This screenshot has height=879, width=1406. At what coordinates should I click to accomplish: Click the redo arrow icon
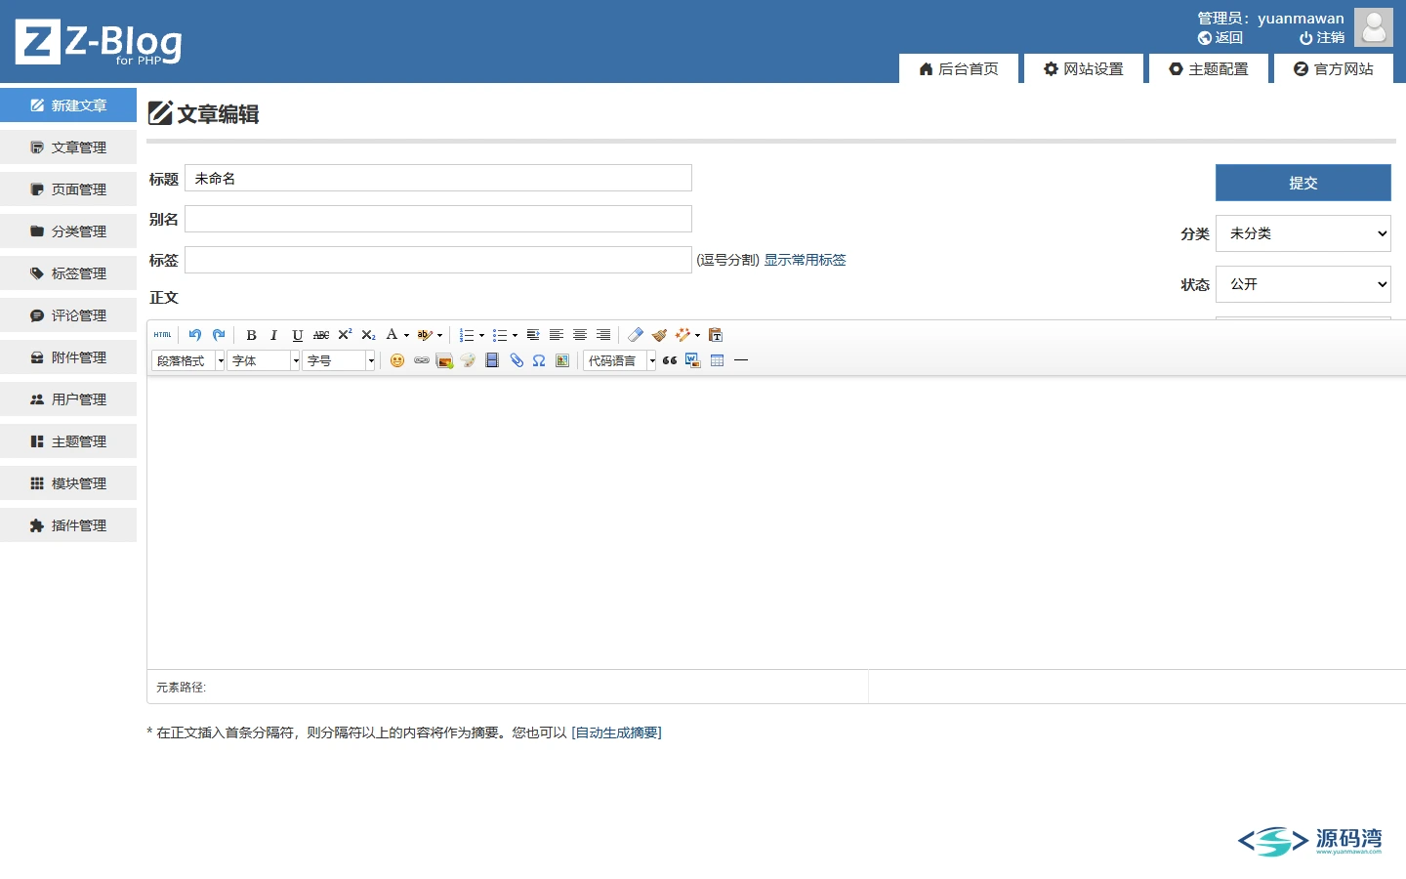219,335
